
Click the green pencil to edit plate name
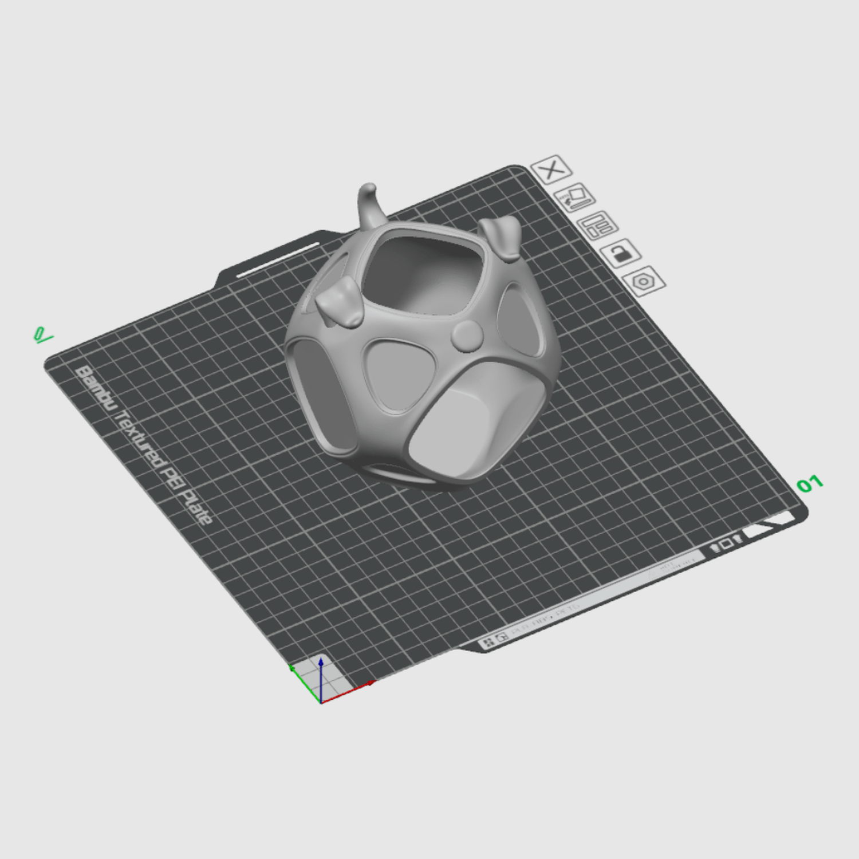[42, 334]
